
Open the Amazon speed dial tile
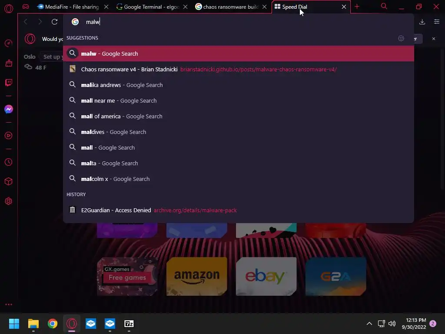click(x=197, y=276)
